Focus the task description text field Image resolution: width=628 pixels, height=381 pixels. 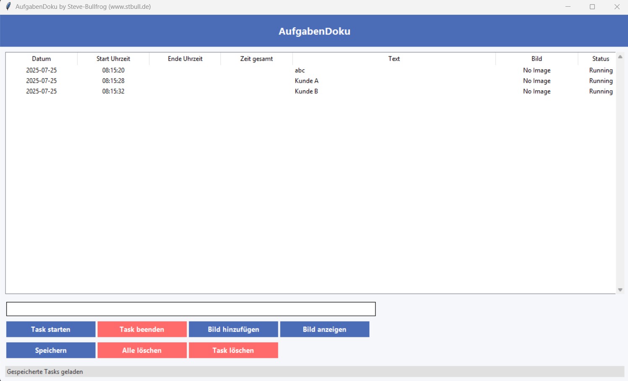pyautogui.click(x=191, y=309)
